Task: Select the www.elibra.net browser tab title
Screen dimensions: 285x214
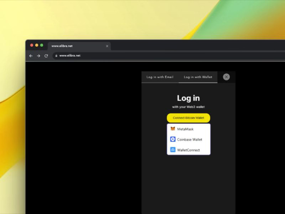Action: tap(62, 46)
